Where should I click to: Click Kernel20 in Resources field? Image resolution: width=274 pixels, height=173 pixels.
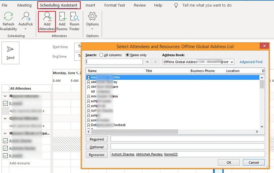[171, 154]
